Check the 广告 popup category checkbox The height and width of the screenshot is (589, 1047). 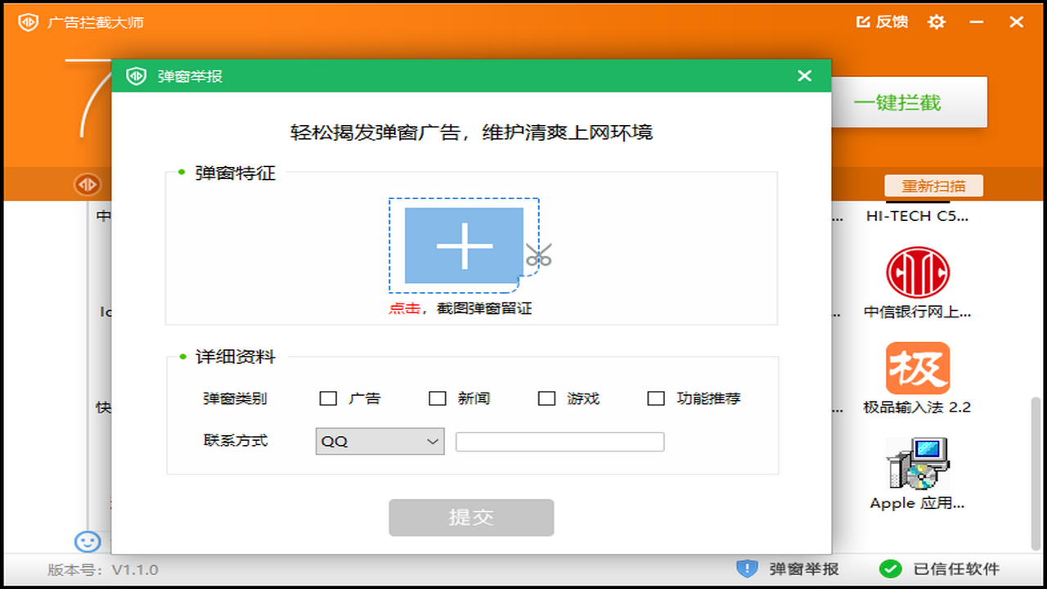(327, 398)
